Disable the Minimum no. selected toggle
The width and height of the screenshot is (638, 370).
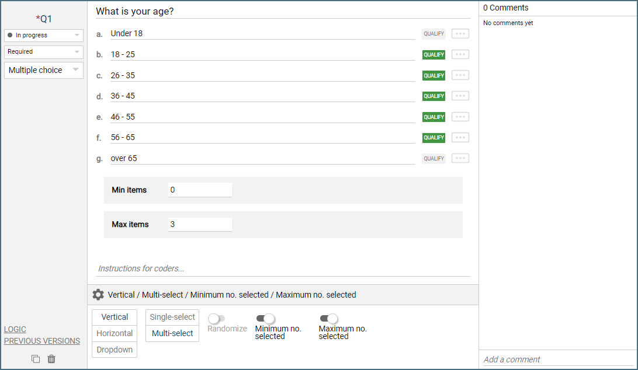coord(265,319)
